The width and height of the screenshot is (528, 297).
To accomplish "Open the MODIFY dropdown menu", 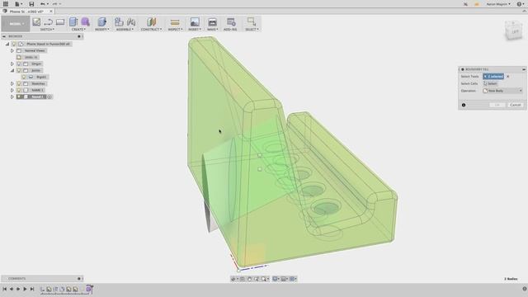I will 101,30.
